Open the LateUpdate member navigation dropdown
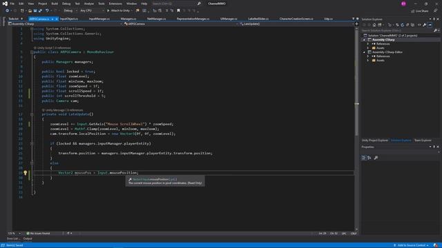The width and height of the screenshot is (442, 248). pos(296,24)
